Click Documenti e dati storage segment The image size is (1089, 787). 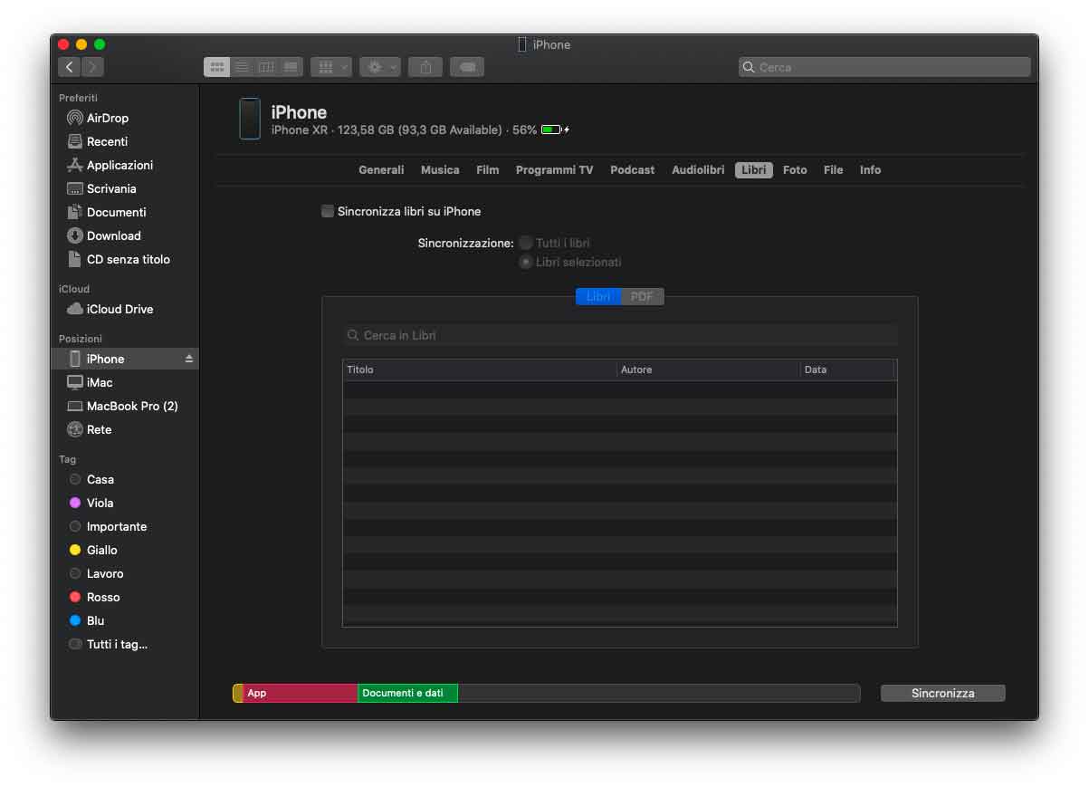pyautogui.click(x=407, y=693)
